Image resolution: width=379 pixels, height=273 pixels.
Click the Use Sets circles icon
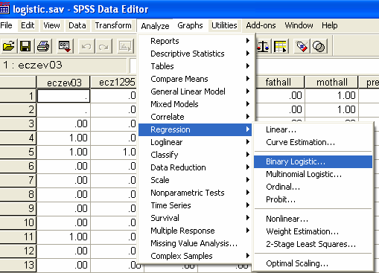(319, 46)
